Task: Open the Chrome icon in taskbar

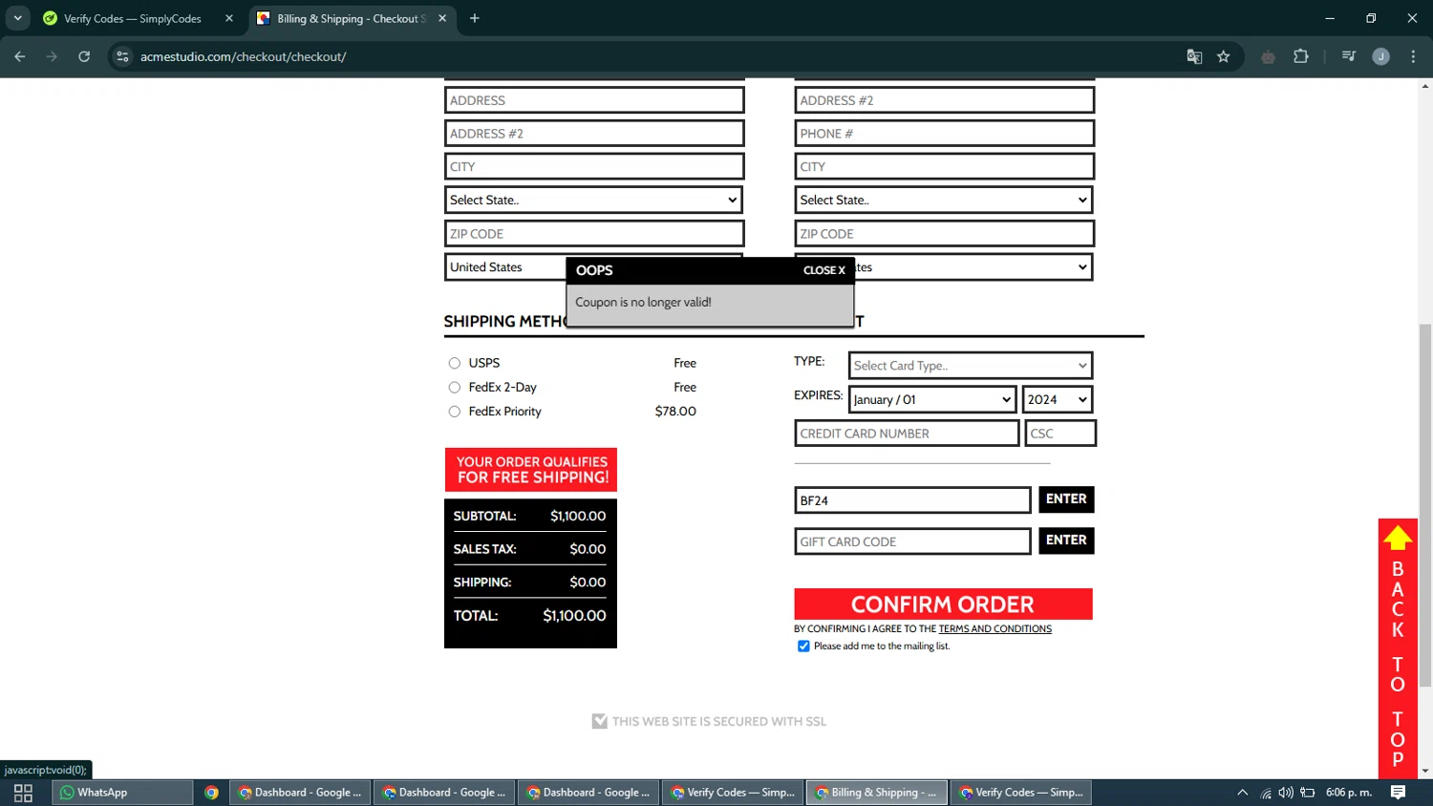Action: coord(212,793)
